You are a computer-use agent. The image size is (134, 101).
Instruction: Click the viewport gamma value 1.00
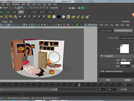(x=81, y=25)
